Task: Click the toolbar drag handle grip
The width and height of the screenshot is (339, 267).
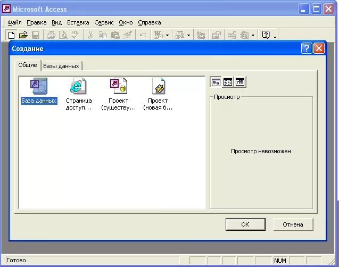Action: (4, 35)
